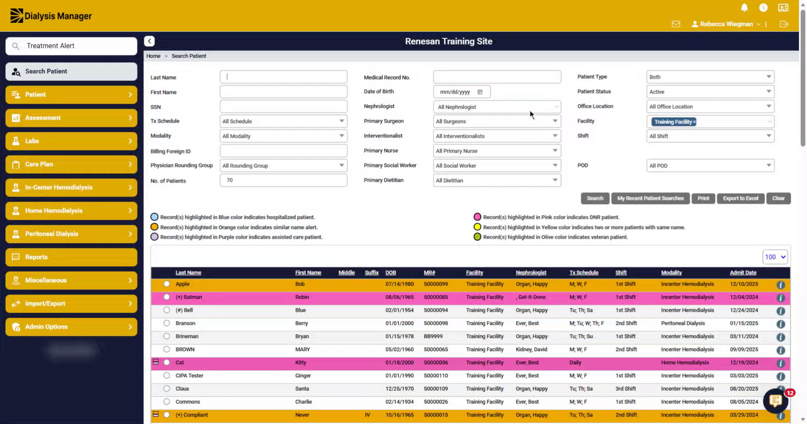Open the Reports sidebar item
This screenshot has width=807, height=424.
pyautogui.click(x=71, y=257)
